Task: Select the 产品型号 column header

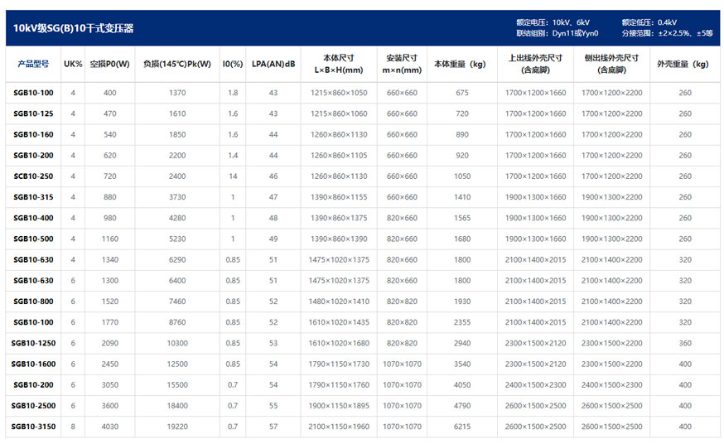Action: coord(33,64)
